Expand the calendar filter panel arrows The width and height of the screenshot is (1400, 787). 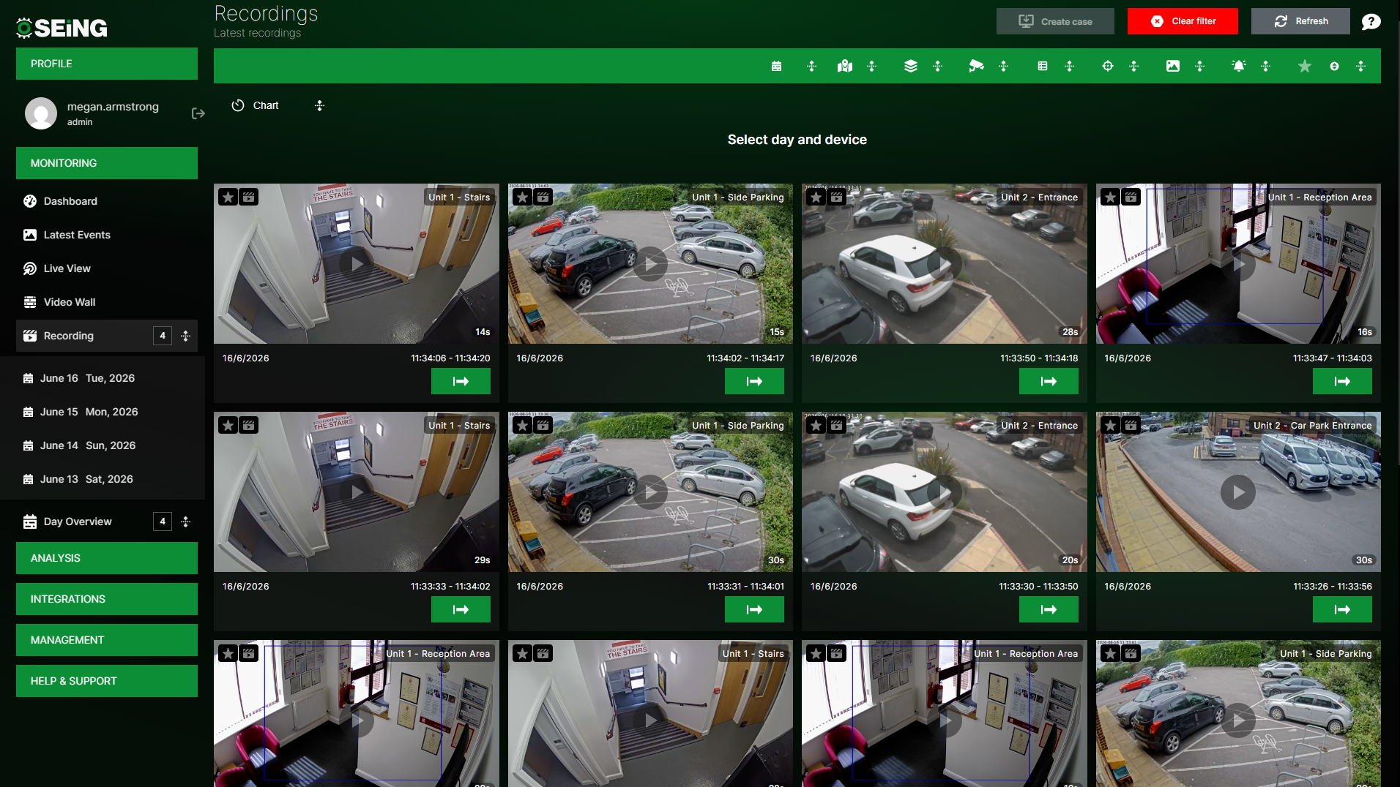click(x=811, y=66)
